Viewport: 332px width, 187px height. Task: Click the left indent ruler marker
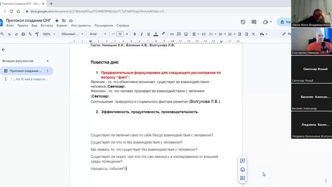point(91,42)
